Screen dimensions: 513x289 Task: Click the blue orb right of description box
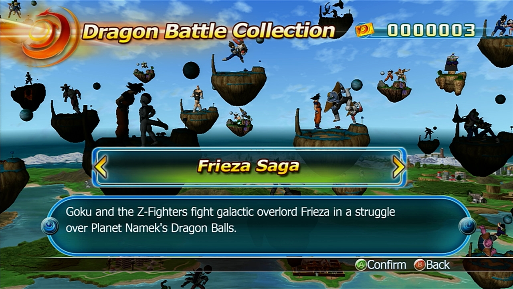point(467,226)
